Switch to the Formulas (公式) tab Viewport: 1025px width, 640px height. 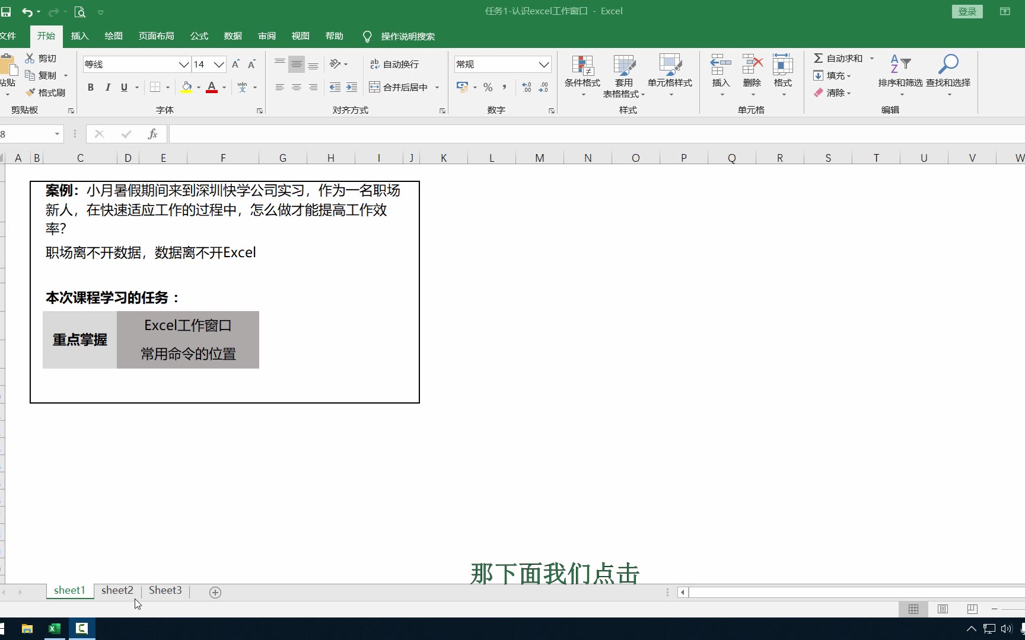(x=199, y=36)
